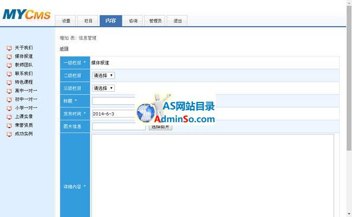Image resolution: width=352 pixels, height=217 pixels.
Task: Click the icon beside 高中一对一
Action: tap(9, 91)
